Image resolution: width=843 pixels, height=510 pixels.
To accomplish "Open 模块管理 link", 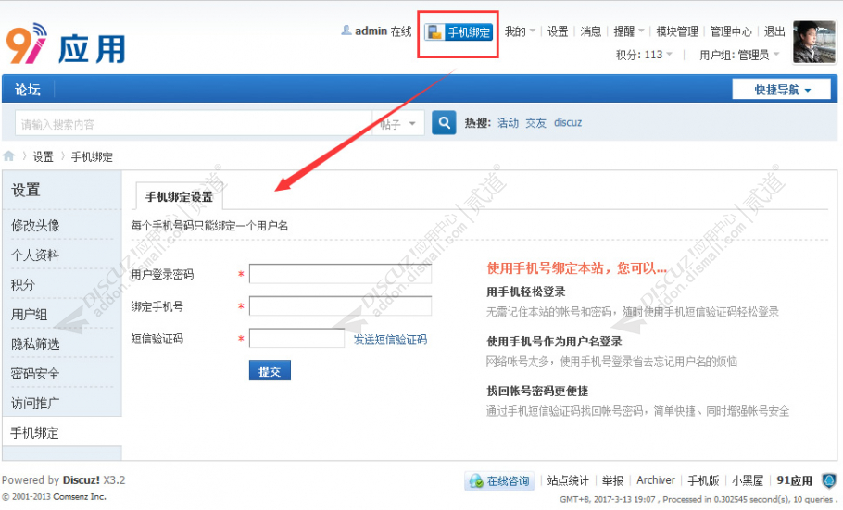I will click(x=677, y=31).
